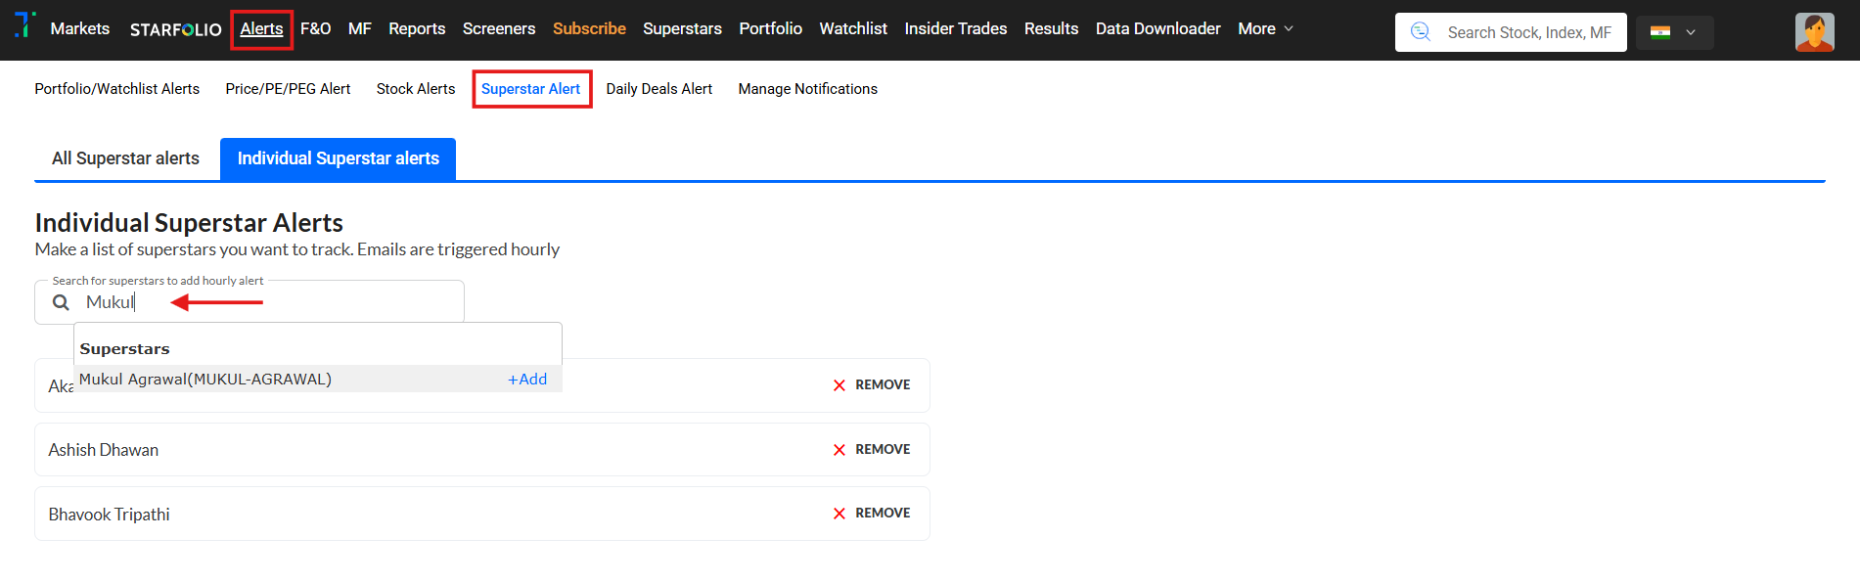Open the Insider Trades menu item
Image resolution: width=1860 pixels, height=583 pixels.
[955, 29]
